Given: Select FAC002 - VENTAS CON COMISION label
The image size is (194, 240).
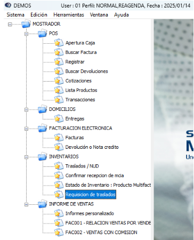Looking at the screenshot, I should point(101,233).
